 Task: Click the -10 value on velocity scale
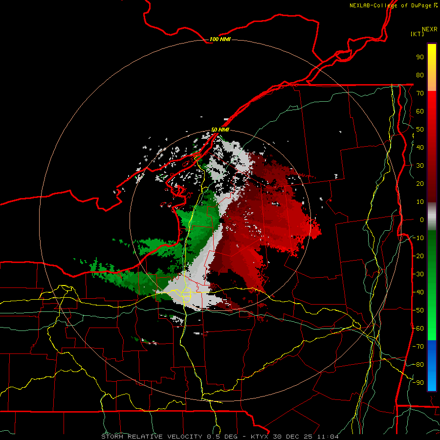pos(418,238)
